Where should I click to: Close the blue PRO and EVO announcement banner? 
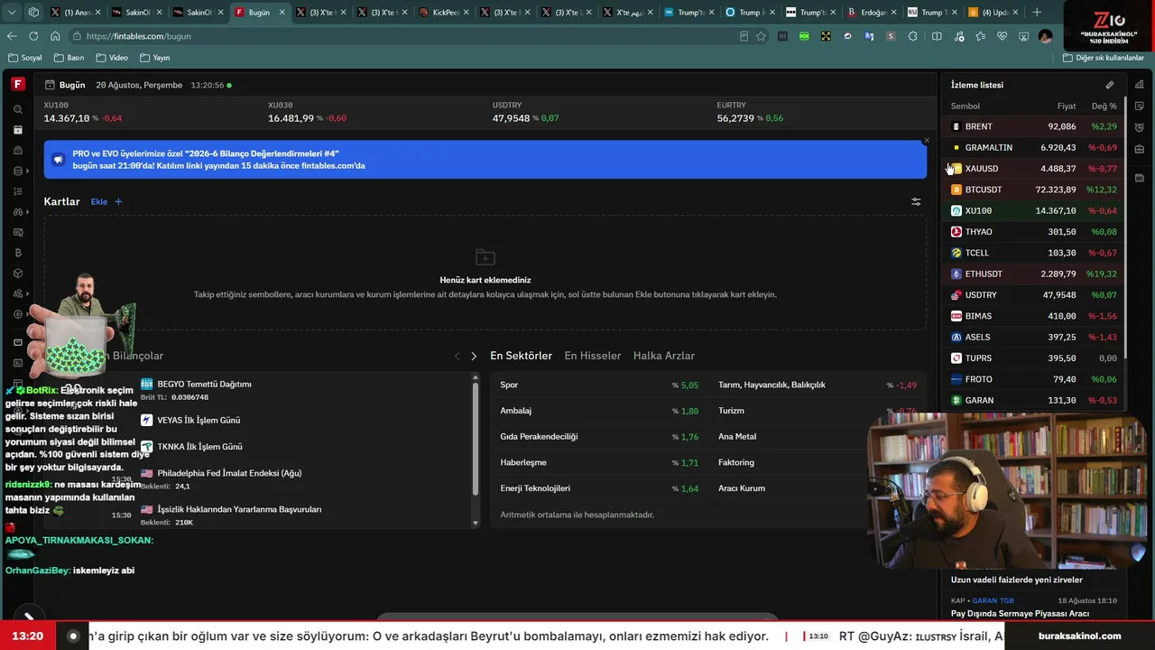926,141
